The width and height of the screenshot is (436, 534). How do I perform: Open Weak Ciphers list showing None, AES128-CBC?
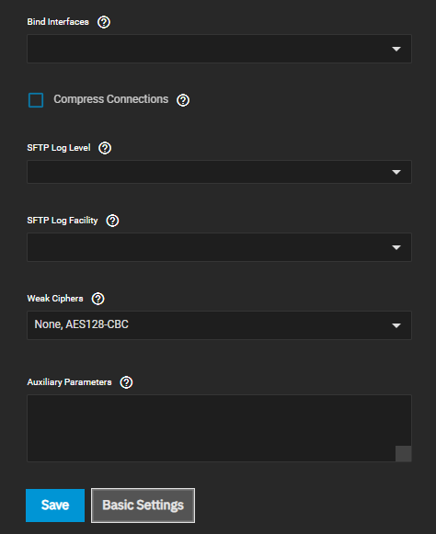coord(219,325)
